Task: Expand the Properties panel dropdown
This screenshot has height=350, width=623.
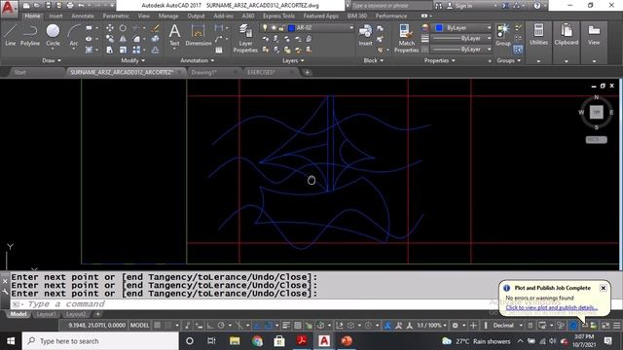Action: point(439,60)
